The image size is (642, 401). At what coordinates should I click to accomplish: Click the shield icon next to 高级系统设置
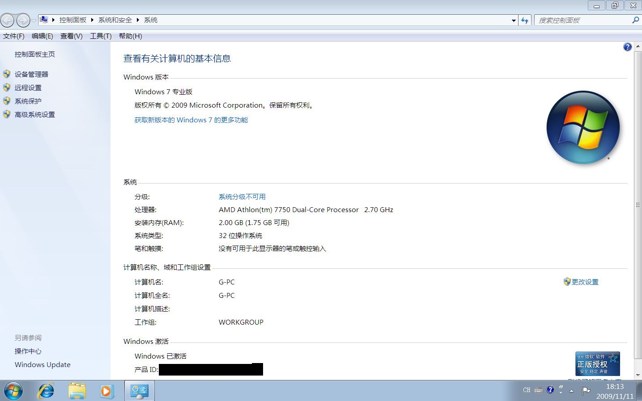point(7,114)
